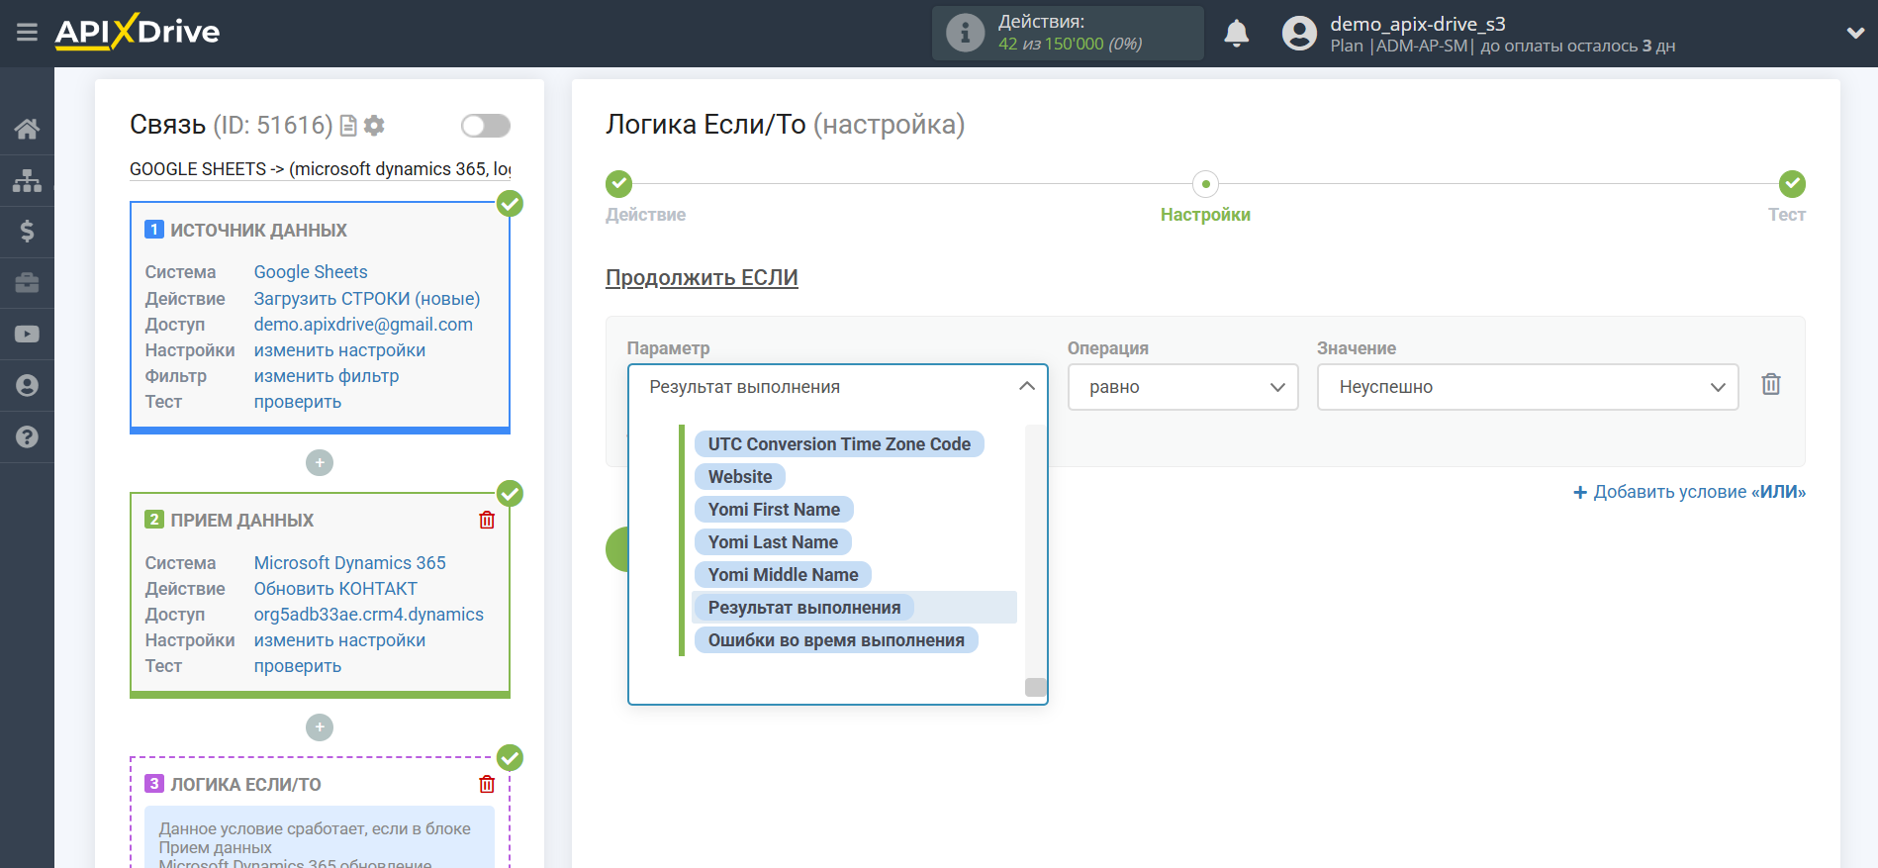This screenshot has width=1878, height=868.
Task: Toggle the connection on/off switch
Action: [486, 126]
